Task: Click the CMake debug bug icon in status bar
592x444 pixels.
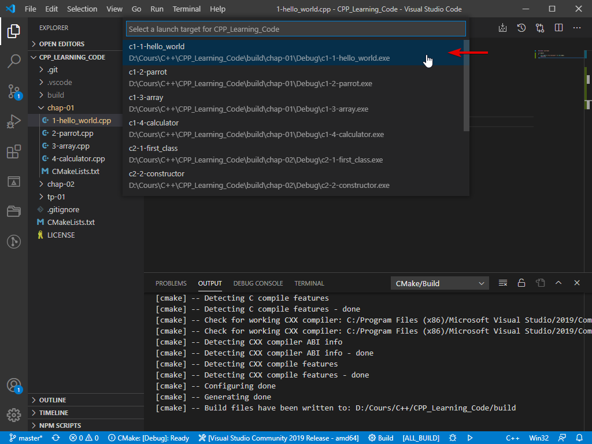Action: click(x=453, y=438)
